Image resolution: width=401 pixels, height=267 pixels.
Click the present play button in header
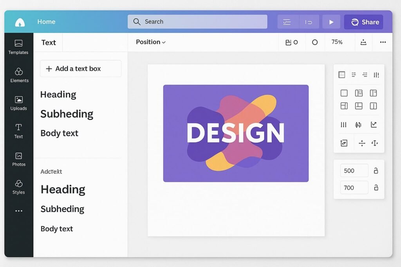tap(331, 22)
